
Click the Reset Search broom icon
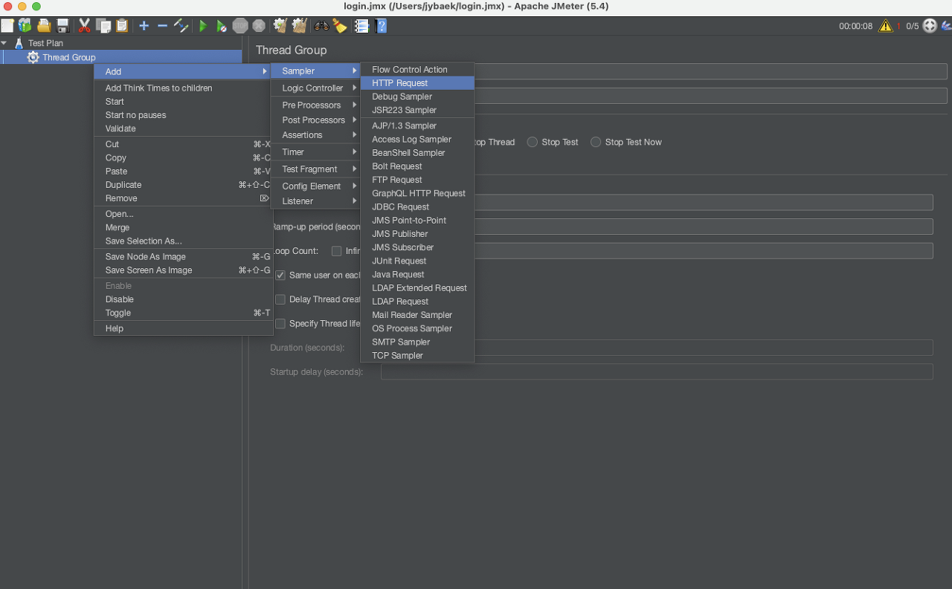(x=340, y=26)
